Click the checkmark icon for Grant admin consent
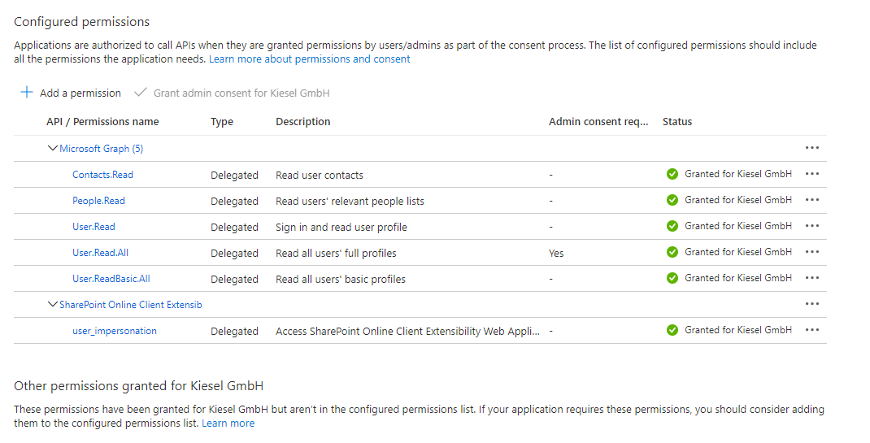Image resolution: width=870 pixels, height=443 pixels. (x=141, y=93)
